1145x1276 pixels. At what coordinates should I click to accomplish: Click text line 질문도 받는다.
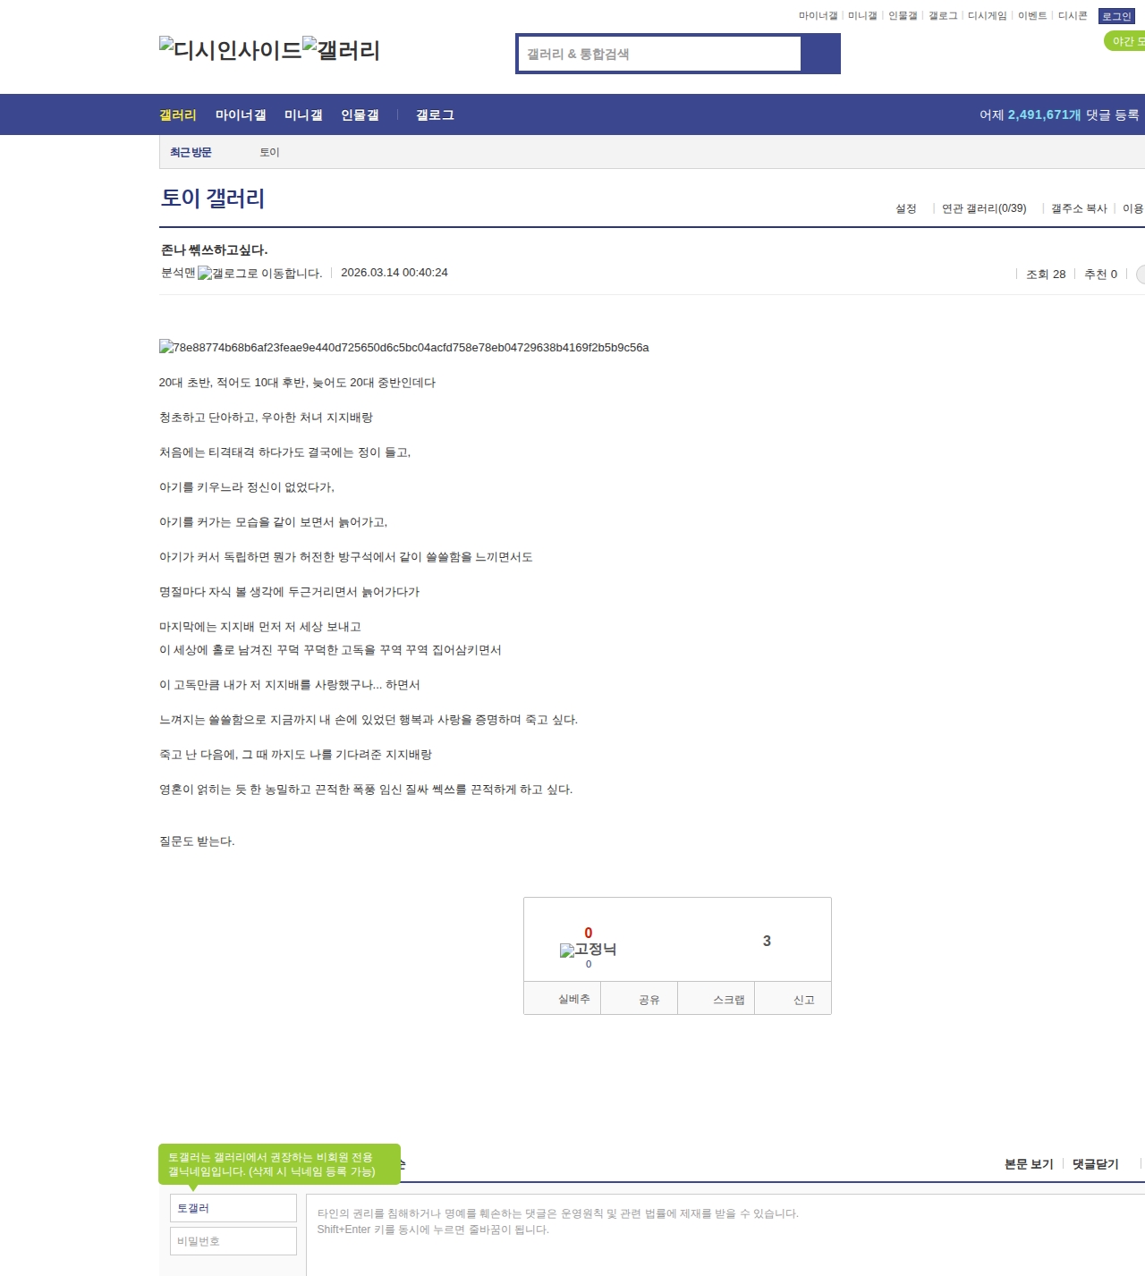pyautogui.click(x=197, y=841)
